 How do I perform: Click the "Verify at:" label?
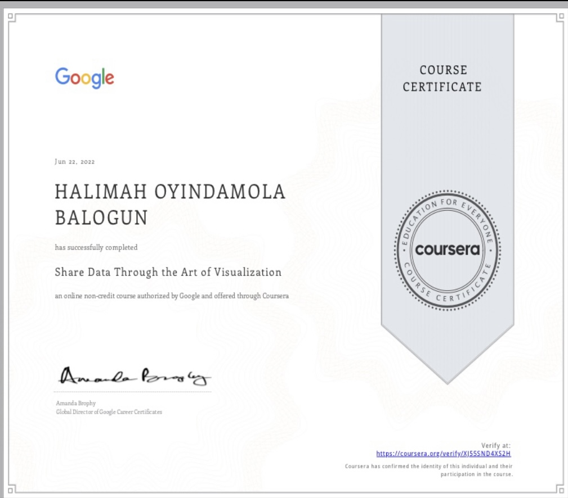[495, 446]
